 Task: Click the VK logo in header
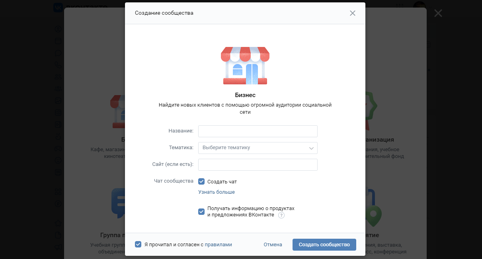(58, 7)
